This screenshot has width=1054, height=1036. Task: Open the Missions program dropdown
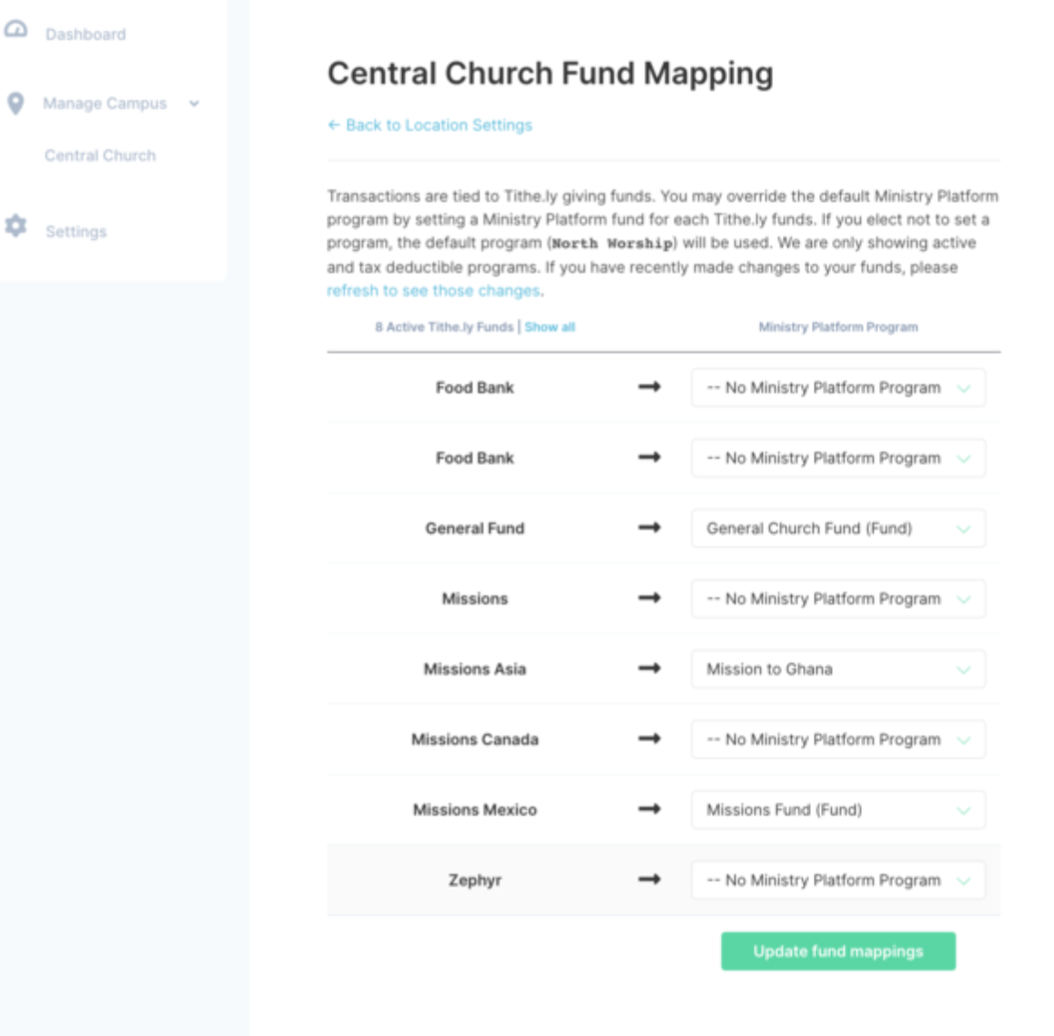point(836,599)
